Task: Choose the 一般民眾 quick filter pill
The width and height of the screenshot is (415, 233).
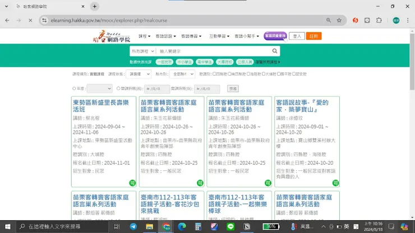Action: point(164,62)
